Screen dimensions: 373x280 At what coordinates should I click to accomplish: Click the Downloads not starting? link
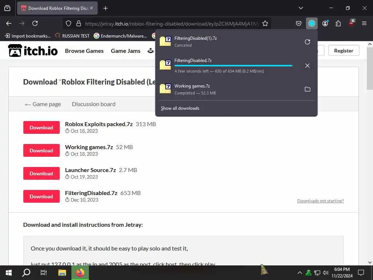tap(321, 201)
